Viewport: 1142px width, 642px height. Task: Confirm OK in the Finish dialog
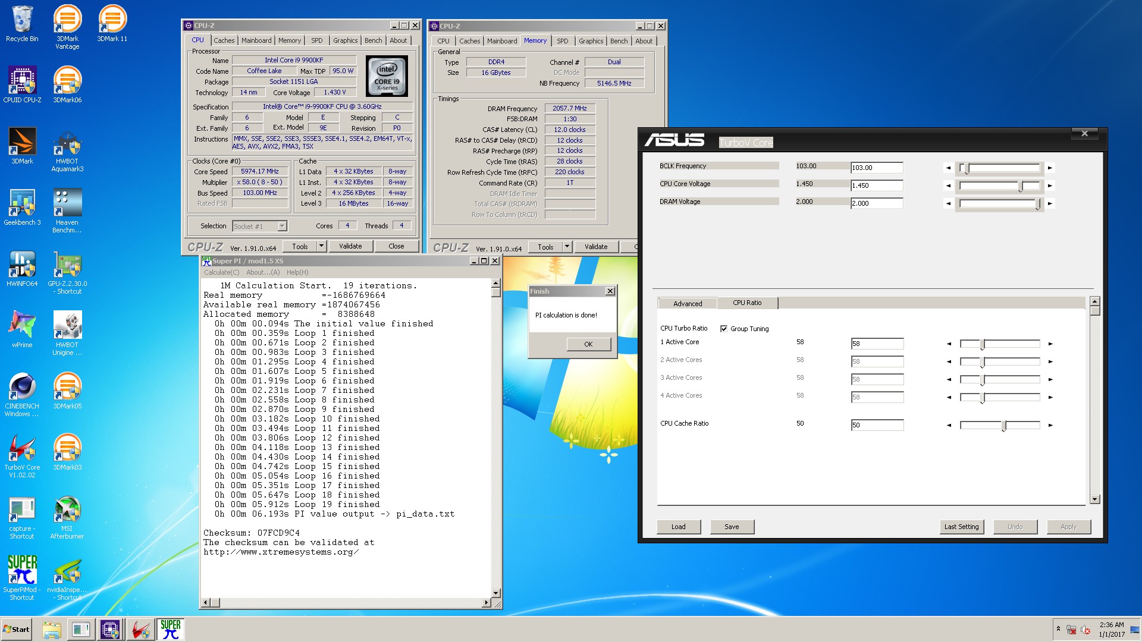click(588, 344)
